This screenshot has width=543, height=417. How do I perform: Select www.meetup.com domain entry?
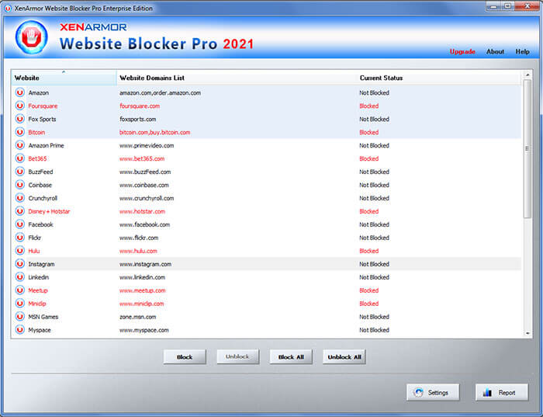142,290
